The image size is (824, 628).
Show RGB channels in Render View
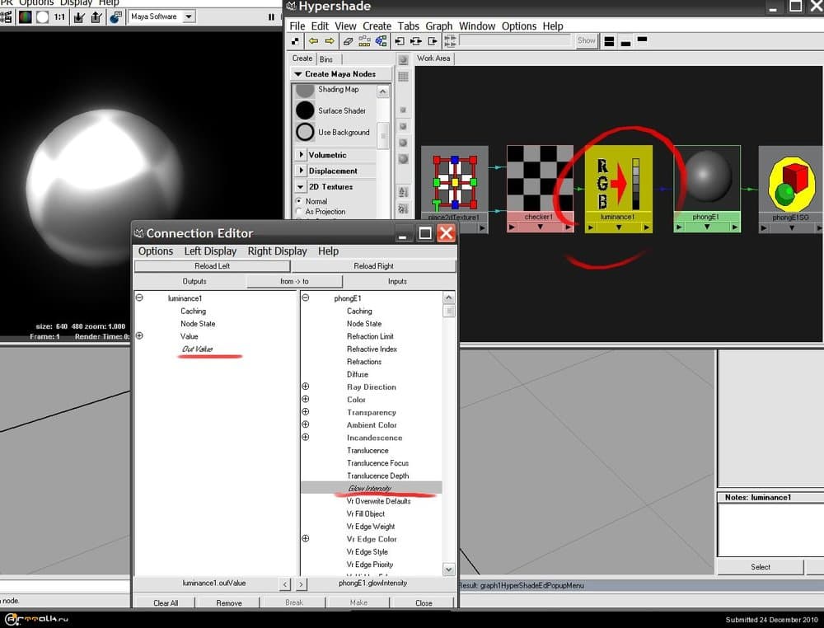(25, 16)
